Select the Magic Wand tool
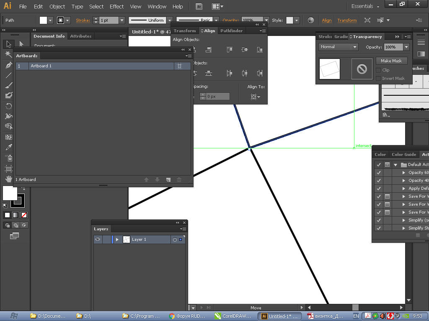The height and width of the screenshot is (321, 429). [8, 54]
